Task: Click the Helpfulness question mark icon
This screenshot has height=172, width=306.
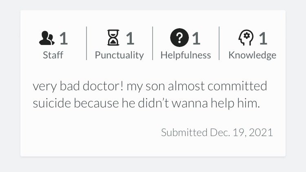Action: (180, 39)
